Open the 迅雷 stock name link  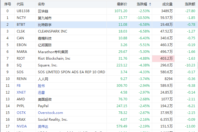coord(41,92)
